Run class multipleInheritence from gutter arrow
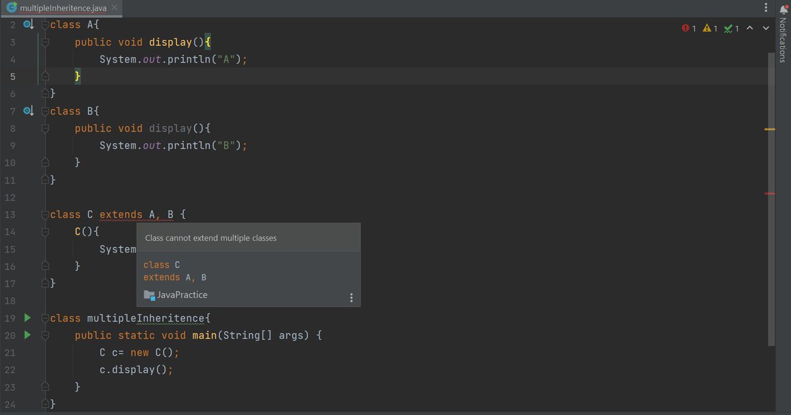Viewport: 791px width, 415px height. coord(27,318)
